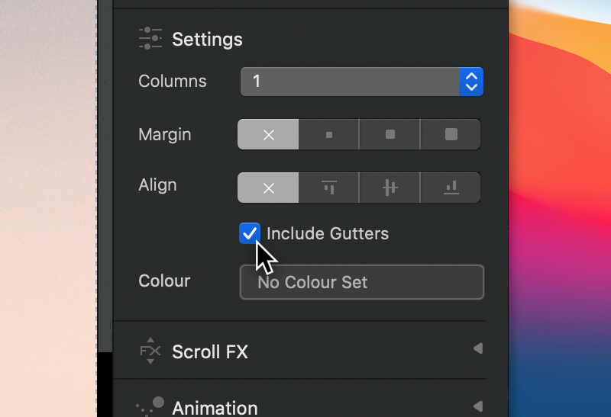Expand the Animation disclosure triangle
This screenshot has width=611, height=417.
pyautogui.click(x=478, y=406)
